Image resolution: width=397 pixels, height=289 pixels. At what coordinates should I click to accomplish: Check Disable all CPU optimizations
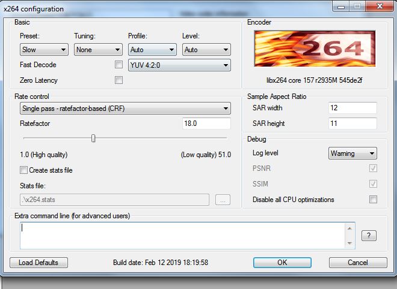tap(373, 200)
